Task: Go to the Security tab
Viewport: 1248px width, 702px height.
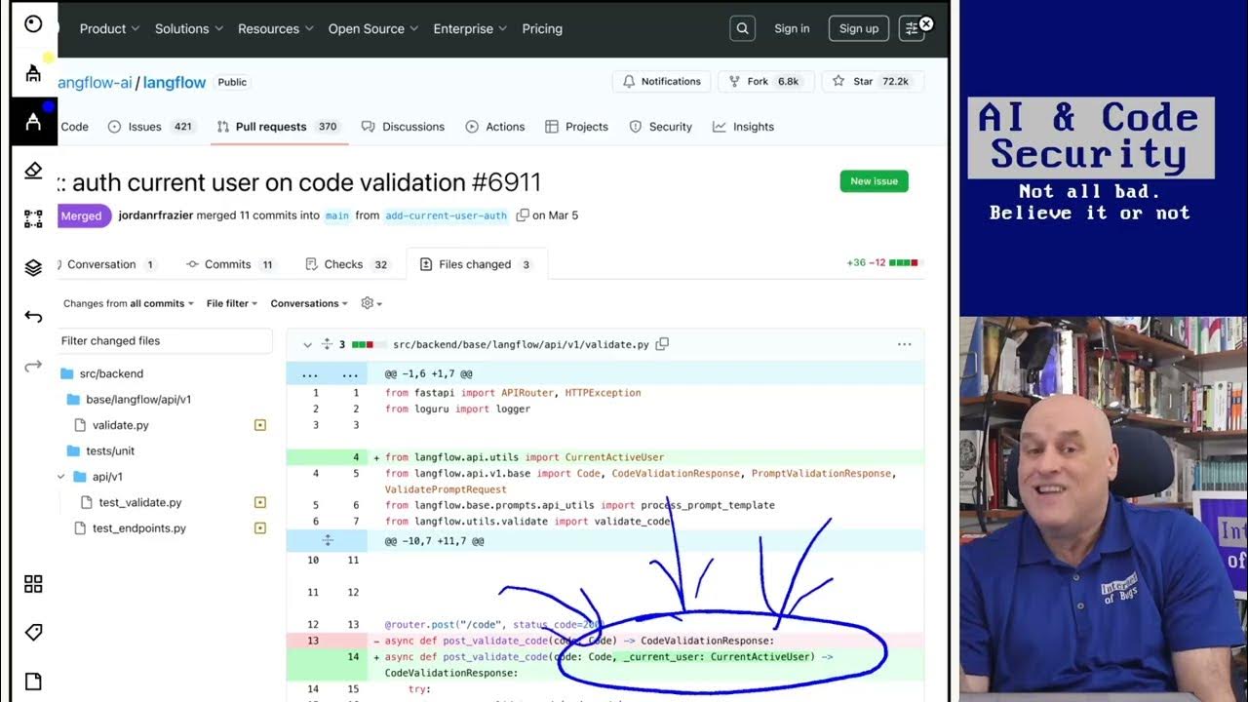Action: coord(660,127)
